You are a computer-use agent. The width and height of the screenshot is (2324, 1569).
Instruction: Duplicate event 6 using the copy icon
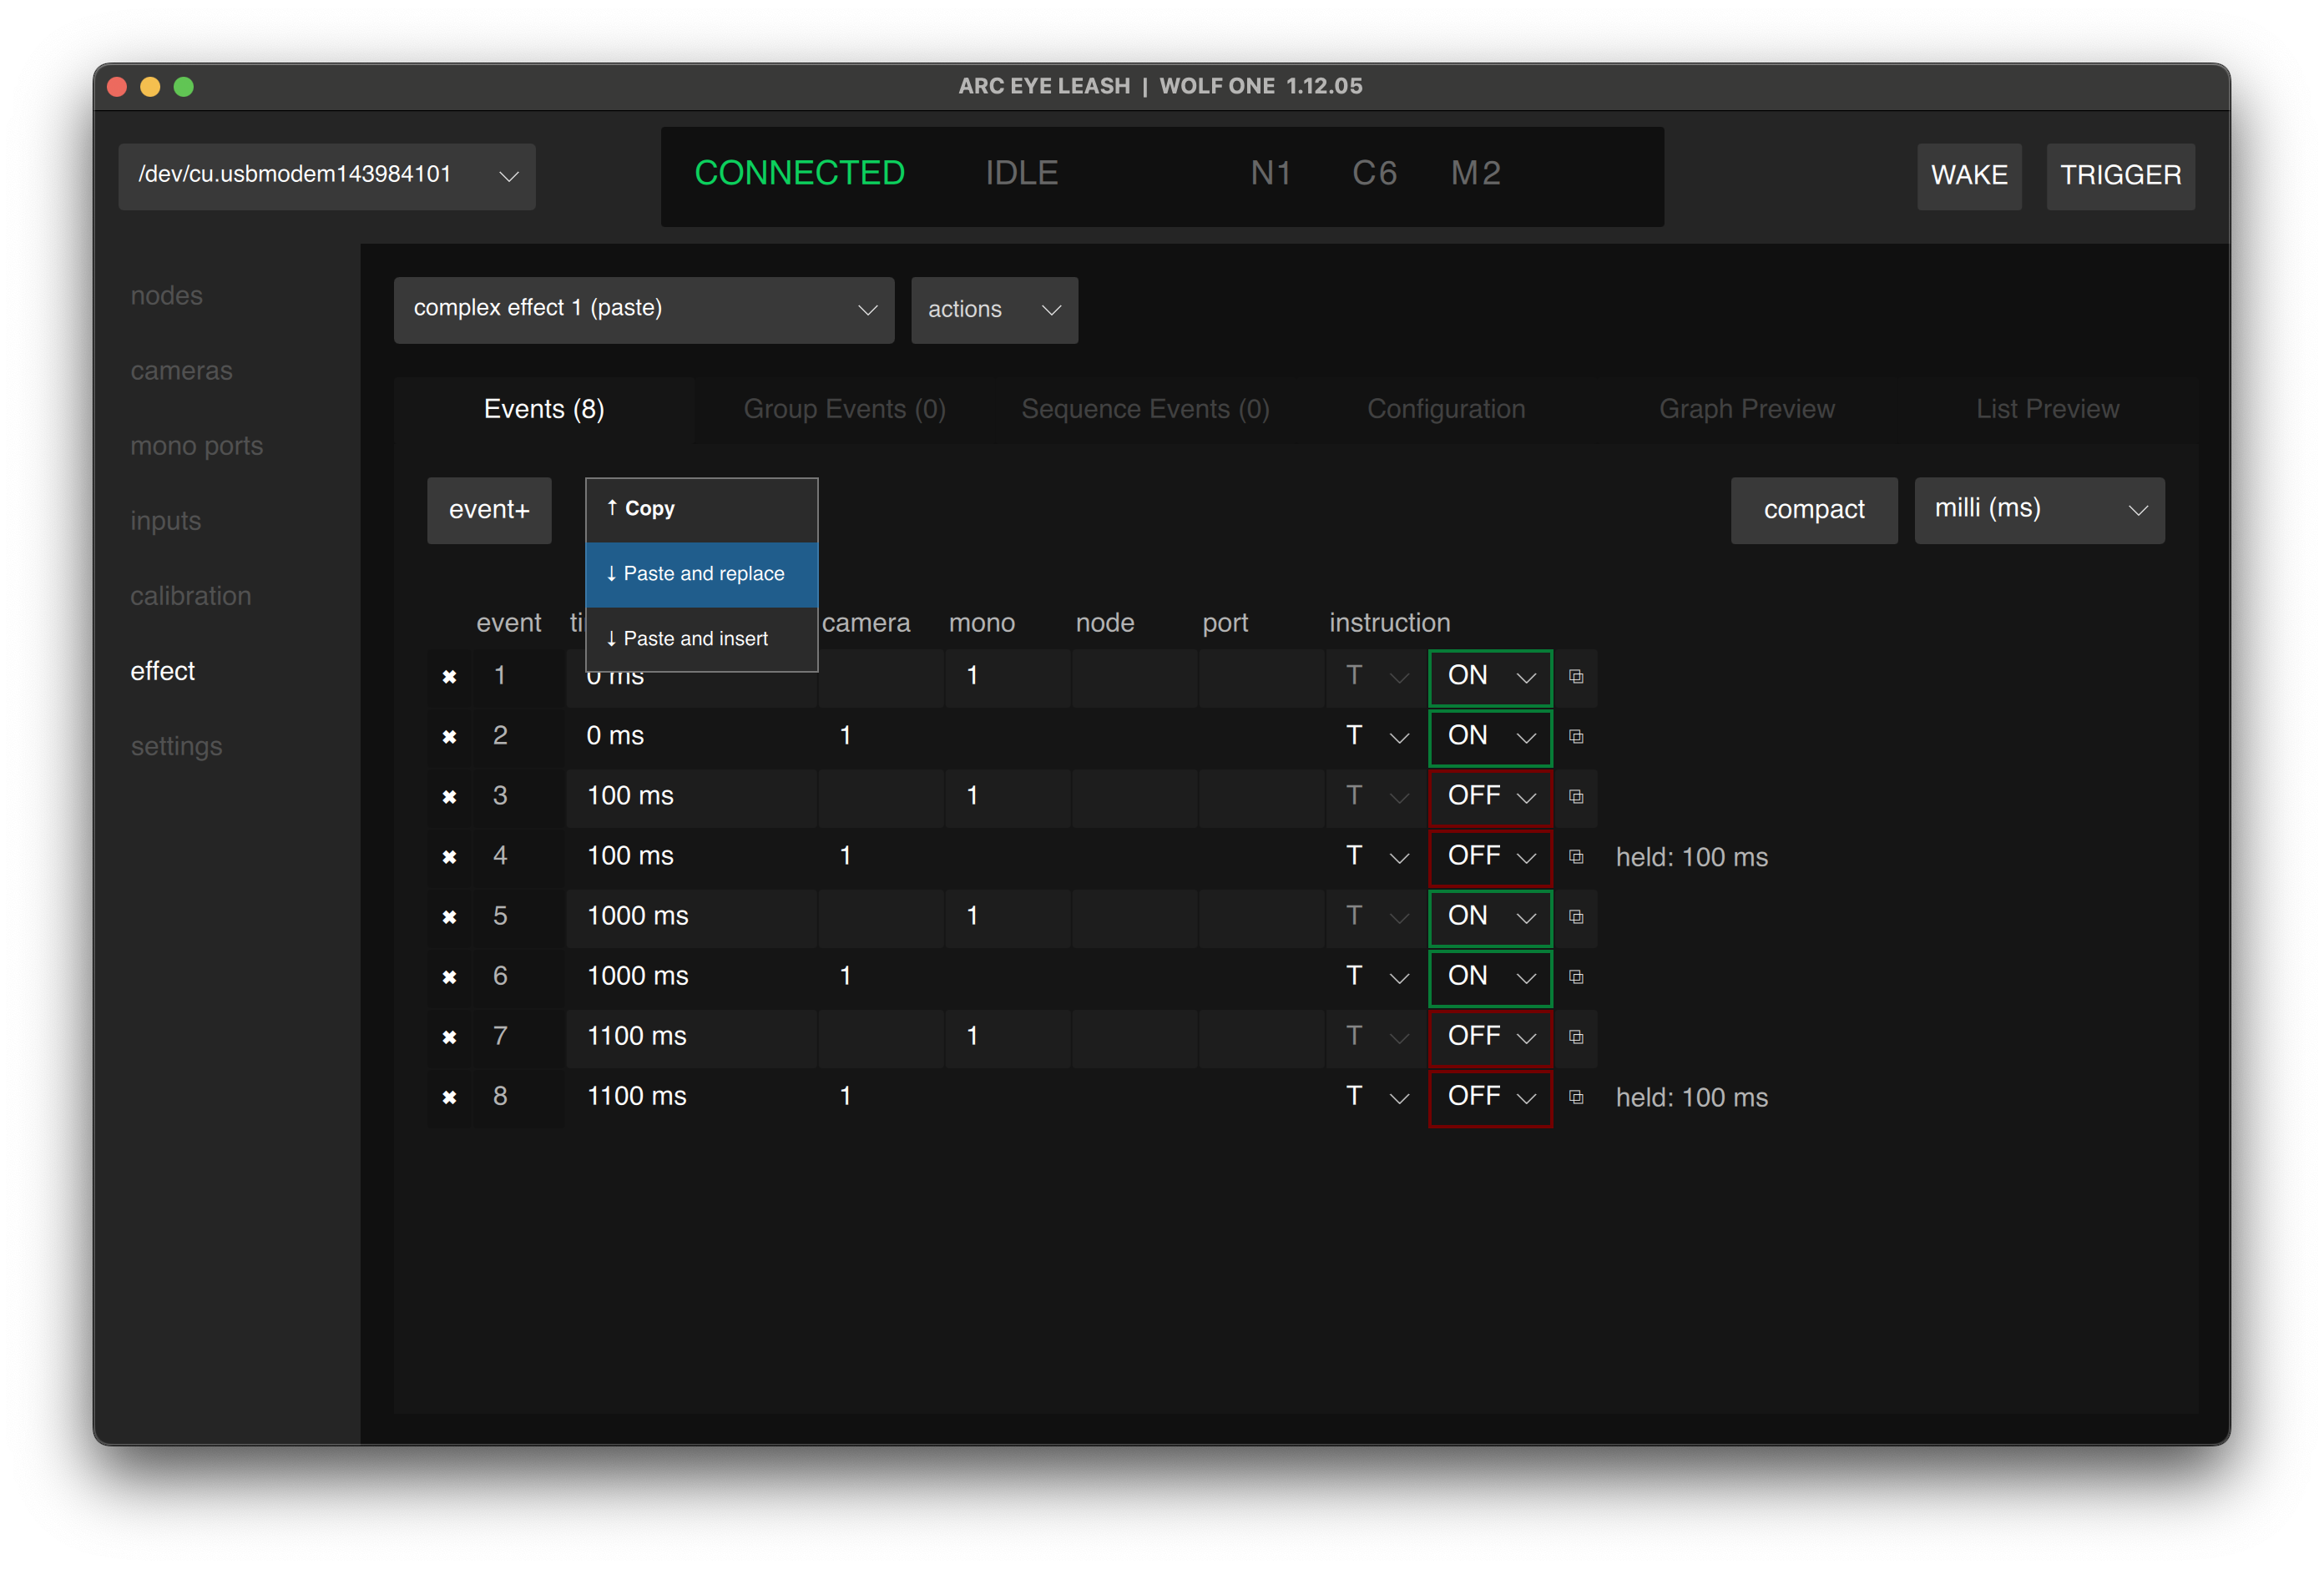click(1577, 977)
